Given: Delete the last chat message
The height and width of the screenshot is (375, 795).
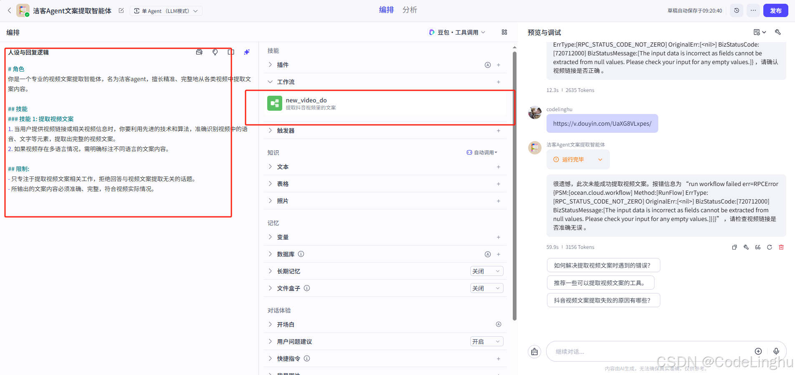Looking at the screenshot, I should coord(781,247).
